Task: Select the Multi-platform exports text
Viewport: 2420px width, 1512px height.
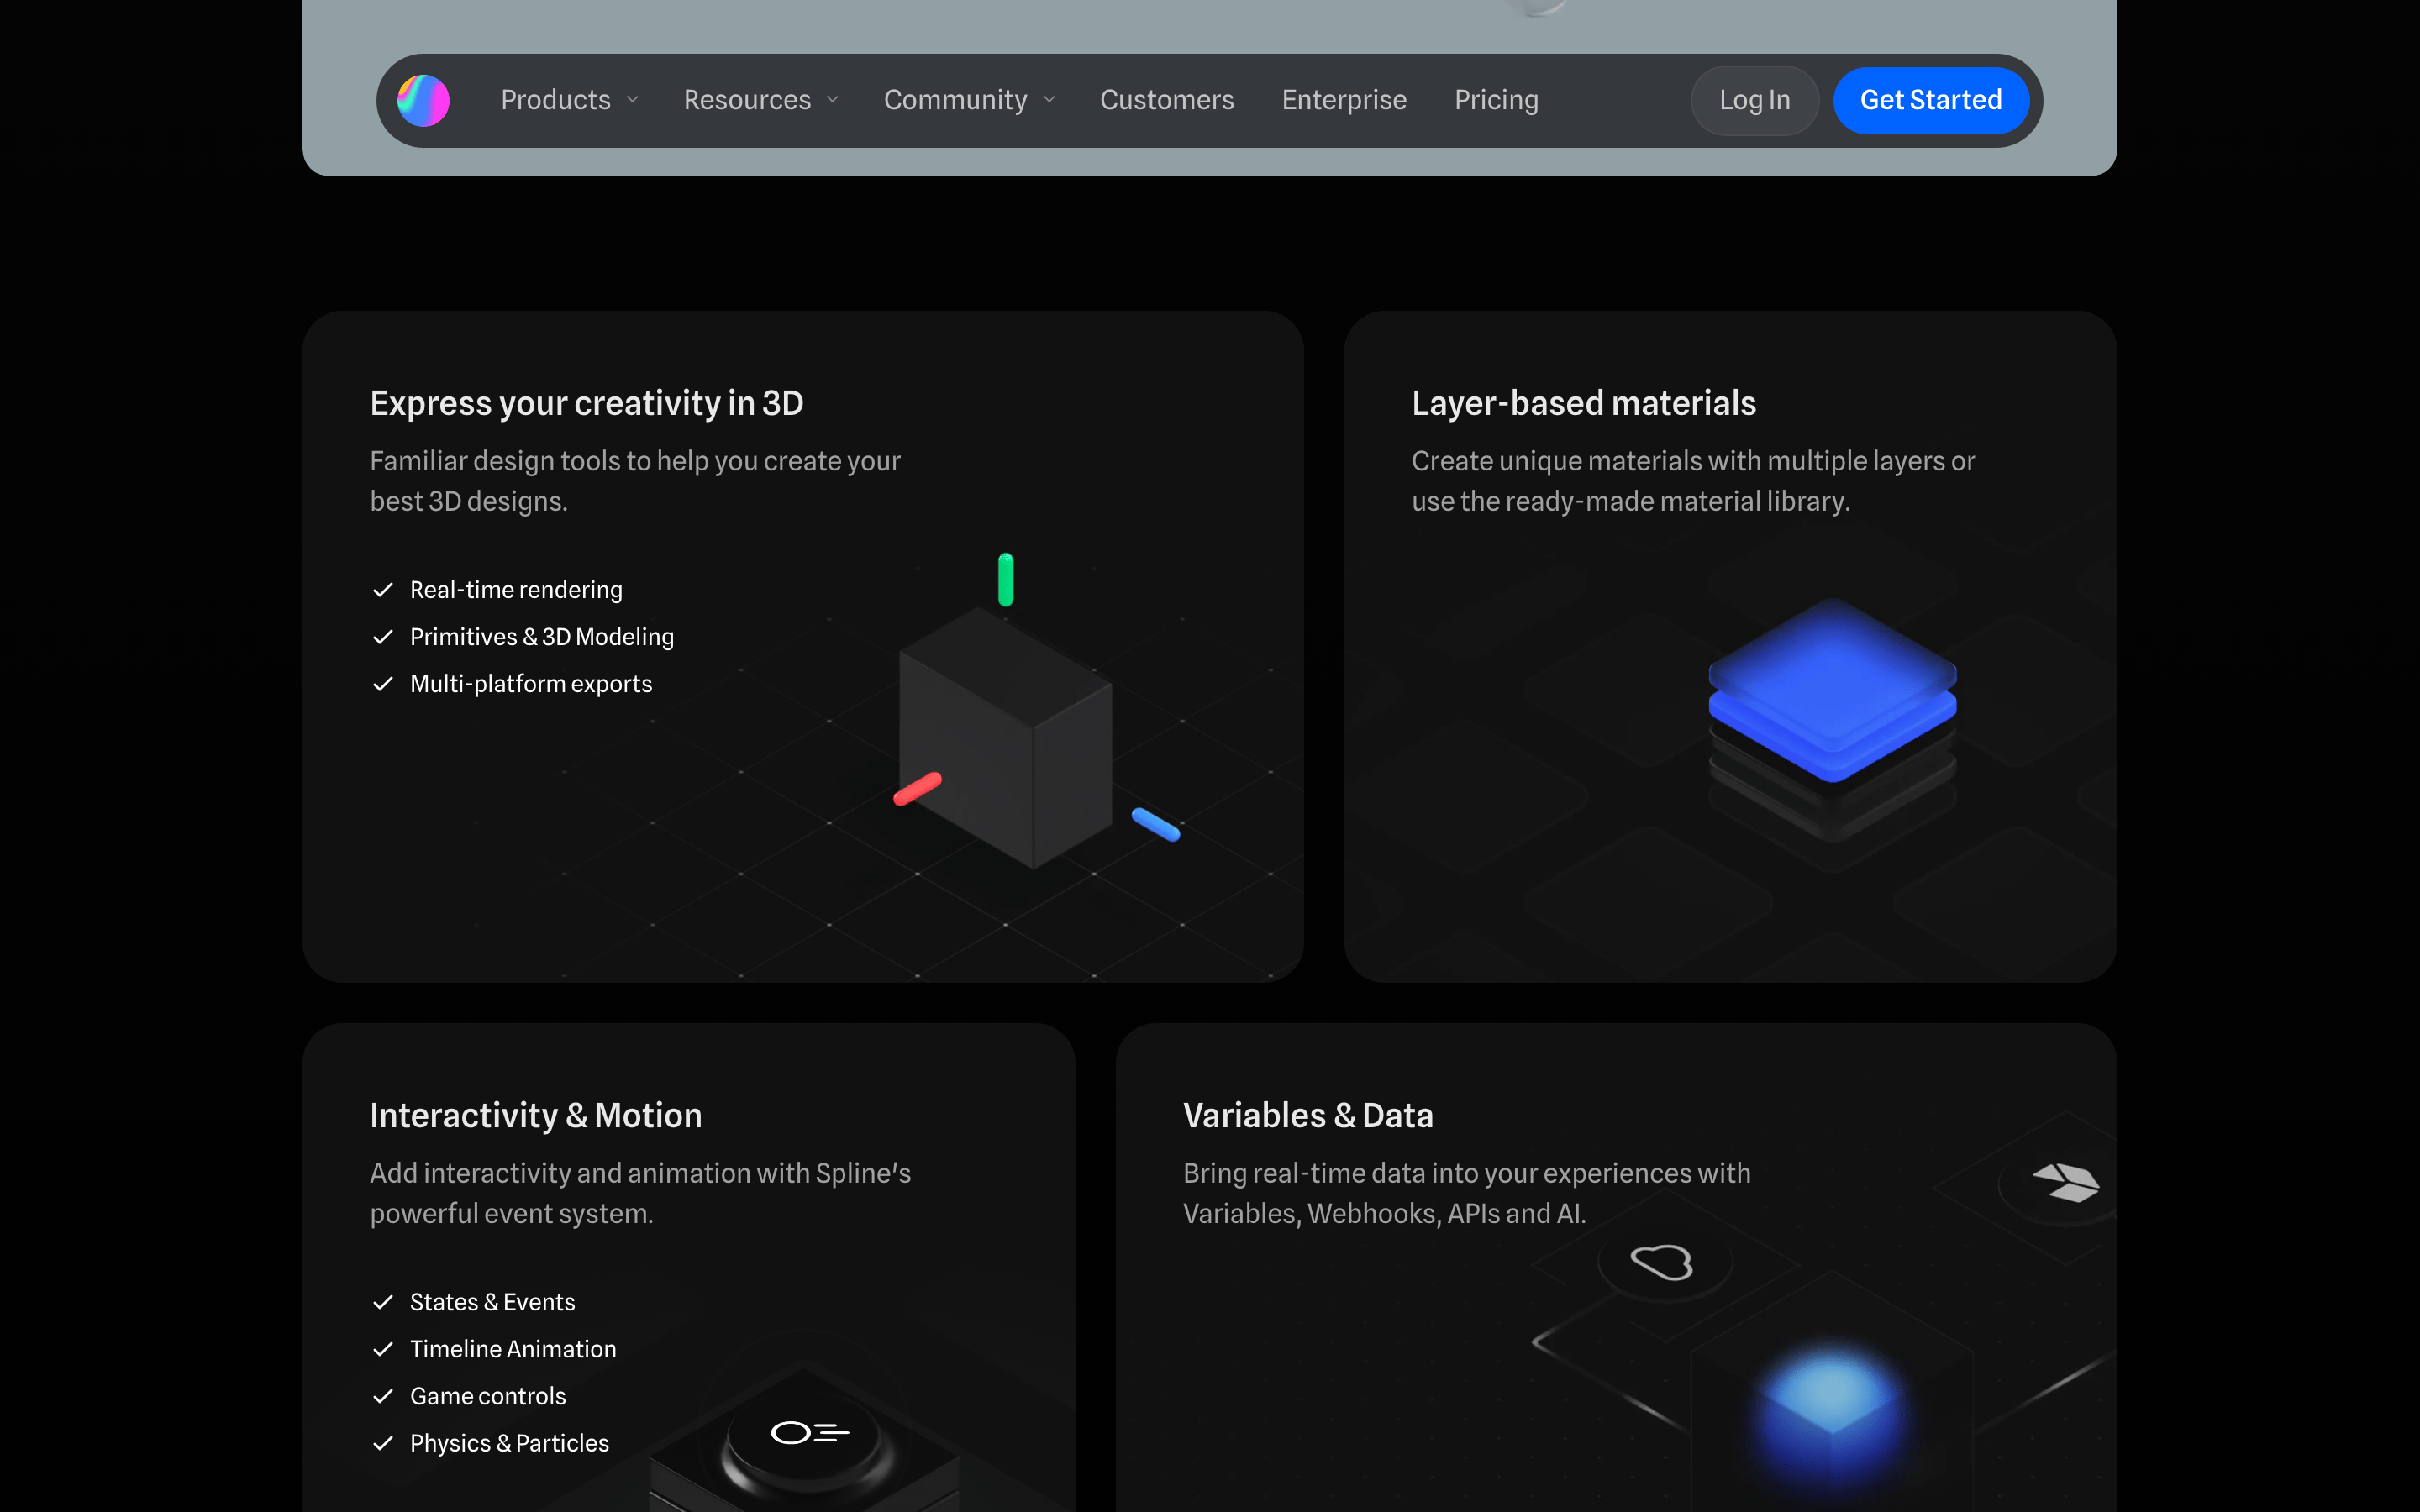Action: click(x=531, y=684)
